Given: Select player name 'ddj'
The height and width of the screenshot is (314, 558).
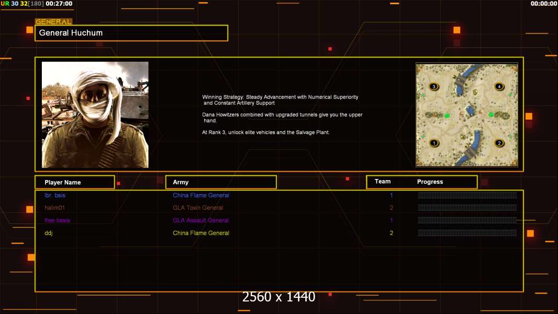Looking at the screenshot, I should pos(48,233).
